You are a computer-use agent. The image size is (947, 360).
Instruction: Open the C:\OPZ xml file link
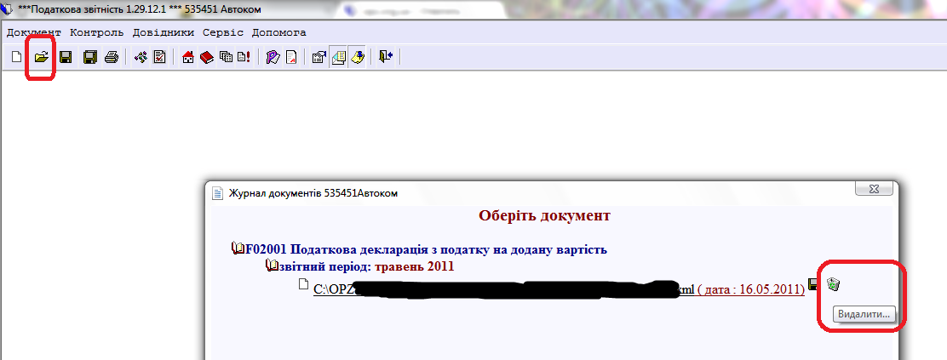coord(332,289)
